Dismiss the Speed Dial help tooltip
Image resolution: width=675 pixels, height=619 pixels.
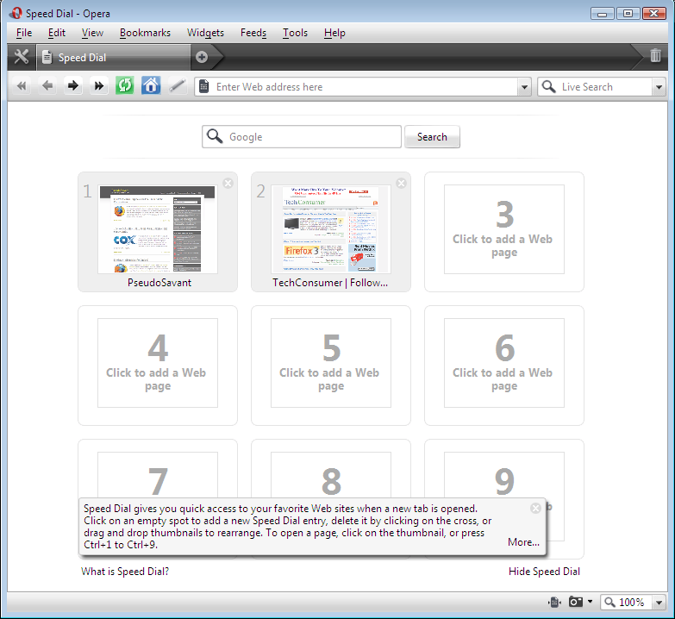535,508
